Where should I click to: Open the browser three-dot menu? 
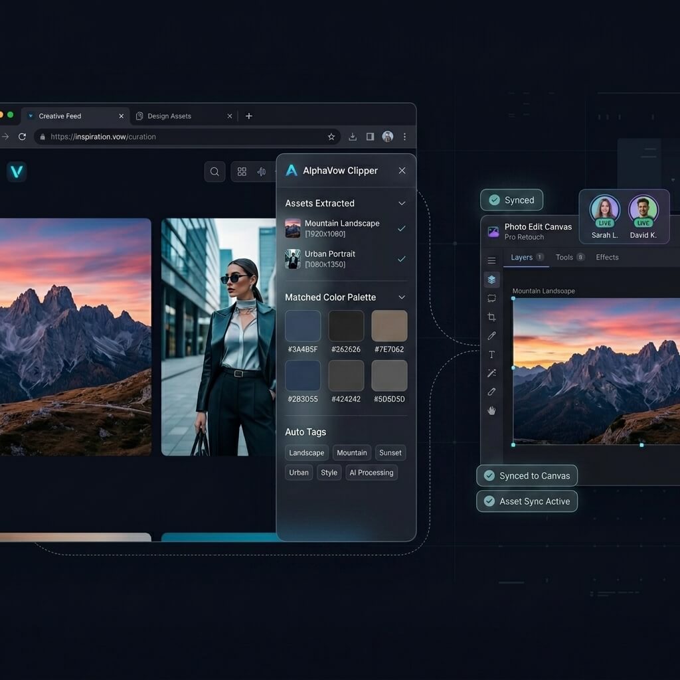coord(404,137)
